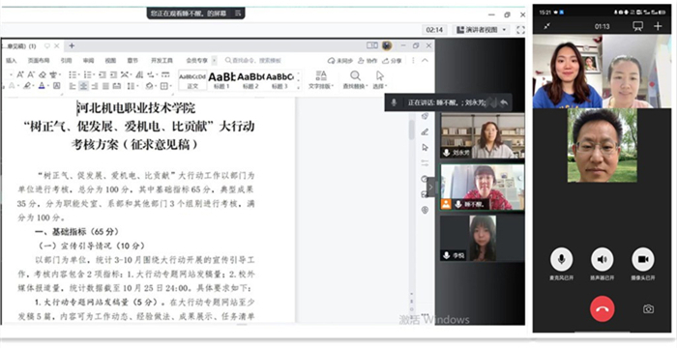Switch camera with the flip-camera icon

[x=648, y=309]
